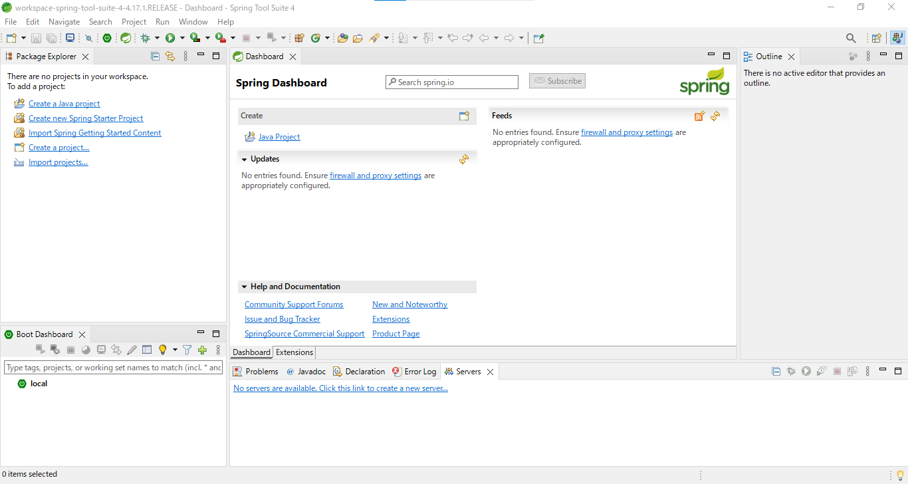Screen dimensions: 908x484
Task: Click the green plus icon in Boot Dashboard
Action: 203,350
